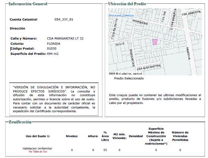This screenshot has height=158, width=208.
Task: Click the FLORIDA colonia value
Action: point(54,44)
